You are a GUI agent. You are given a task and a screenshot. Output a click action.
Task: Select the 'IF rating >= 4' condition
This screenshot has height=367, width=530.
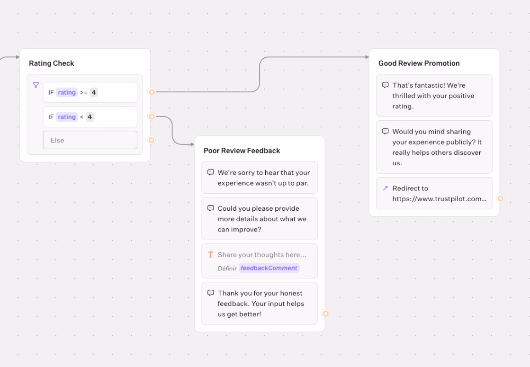click(90, 92)
